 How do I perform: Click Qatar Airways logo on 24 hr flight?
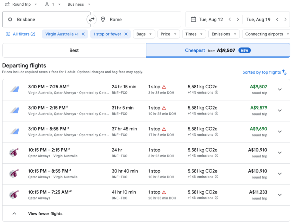click(x=14, y=153)
